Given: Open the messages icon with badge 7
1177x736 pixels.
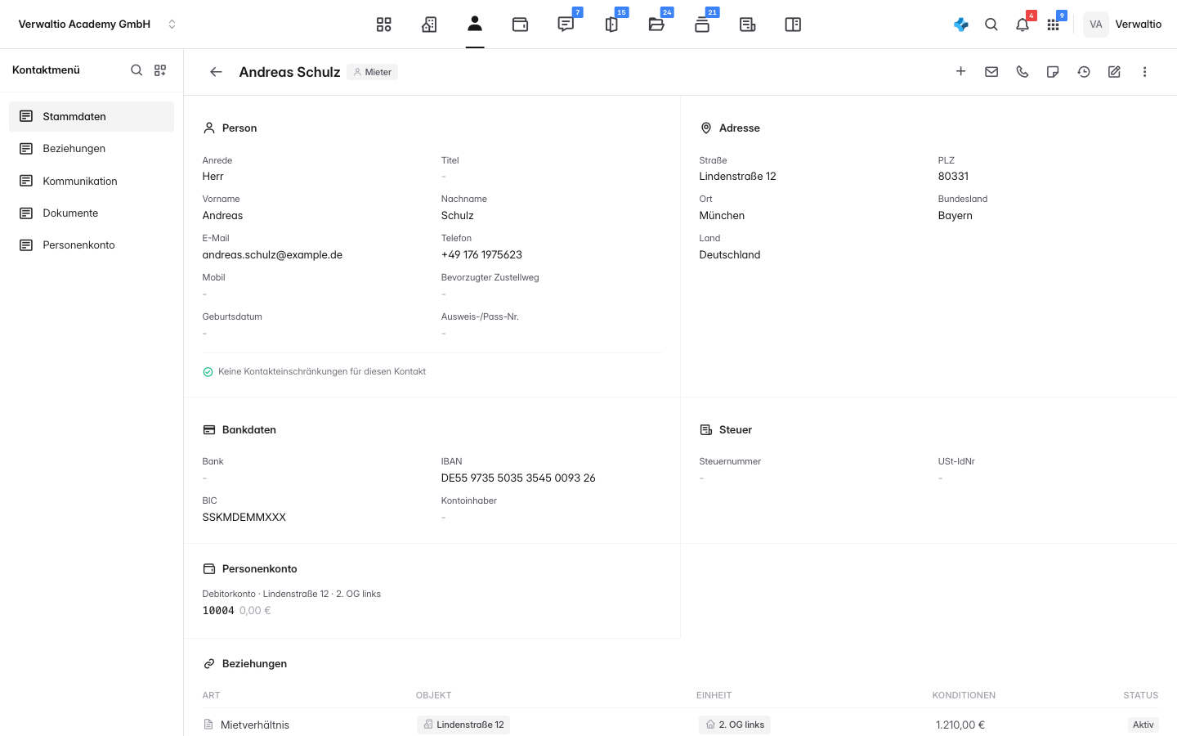Looking at the screenshot, I should pyautogui.click(x=566, y=25).
